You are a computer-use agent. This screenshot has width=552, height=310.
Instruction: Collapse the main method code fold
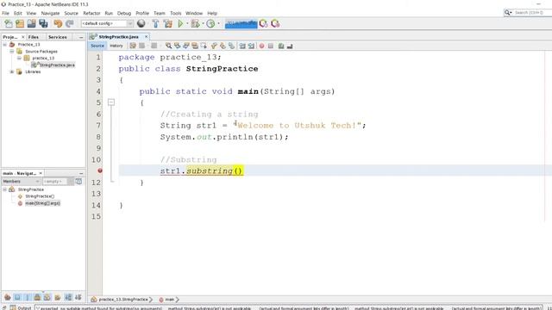pos(111,102)
